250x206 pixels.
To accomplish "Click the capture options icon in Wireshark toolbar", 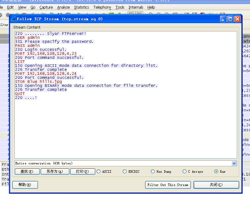I will (8, 15).
